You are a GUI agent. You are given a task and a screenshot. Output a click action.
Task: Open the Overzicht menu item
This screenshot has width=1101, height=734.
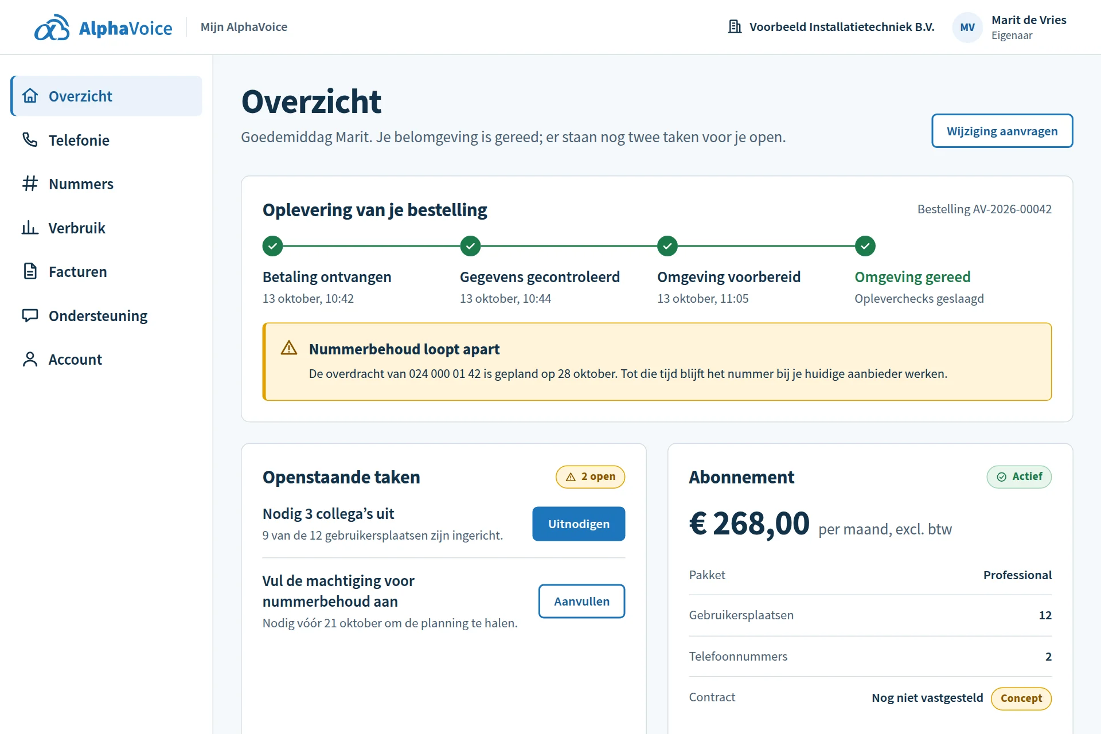(107, 96)
